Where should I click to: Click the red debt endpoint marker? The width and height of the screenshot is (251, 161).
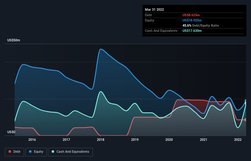coord(246,120)
